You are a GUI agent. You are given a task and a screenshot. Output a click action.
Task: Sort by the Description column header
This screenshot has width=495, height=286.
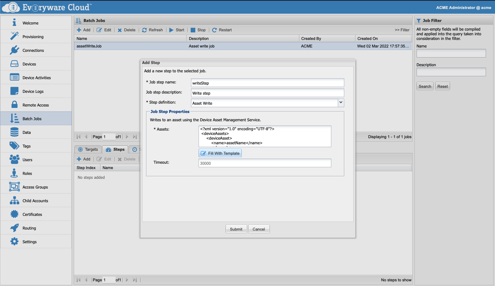point(243,38)
